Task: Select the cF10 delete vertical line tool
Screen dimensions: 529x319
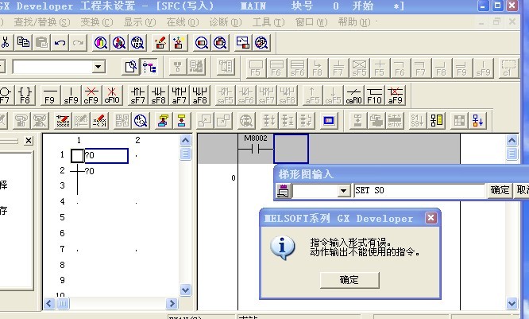Action: (111, 95)
